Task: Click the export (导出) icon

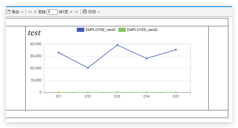Action: click(x=8, y=12)
